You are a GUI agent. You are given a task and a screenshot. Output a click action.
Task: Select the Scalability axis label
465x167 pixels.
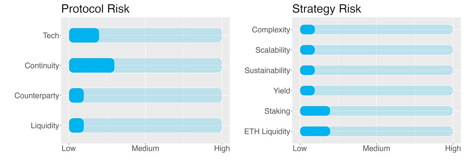point(272,50)
